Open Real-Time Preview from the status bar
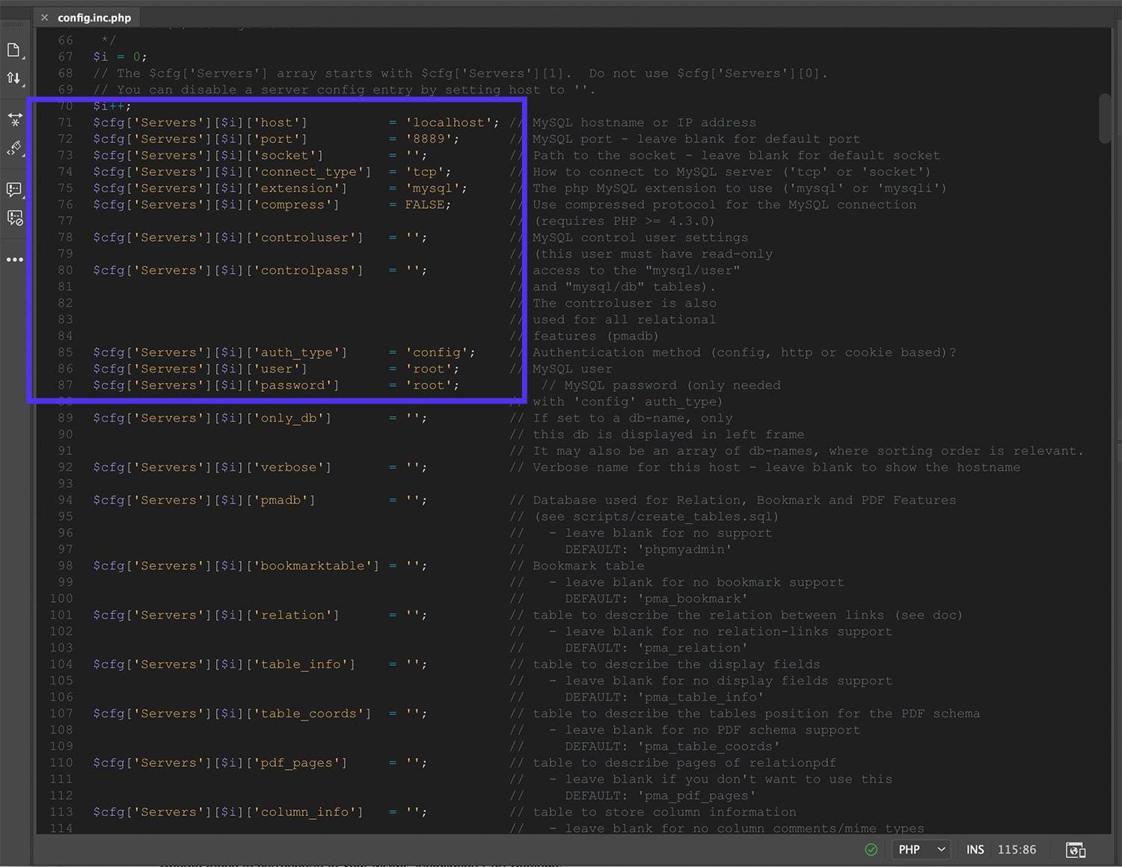The height and width of the screenshot is (867, 1122). (x=1076, y=850)
